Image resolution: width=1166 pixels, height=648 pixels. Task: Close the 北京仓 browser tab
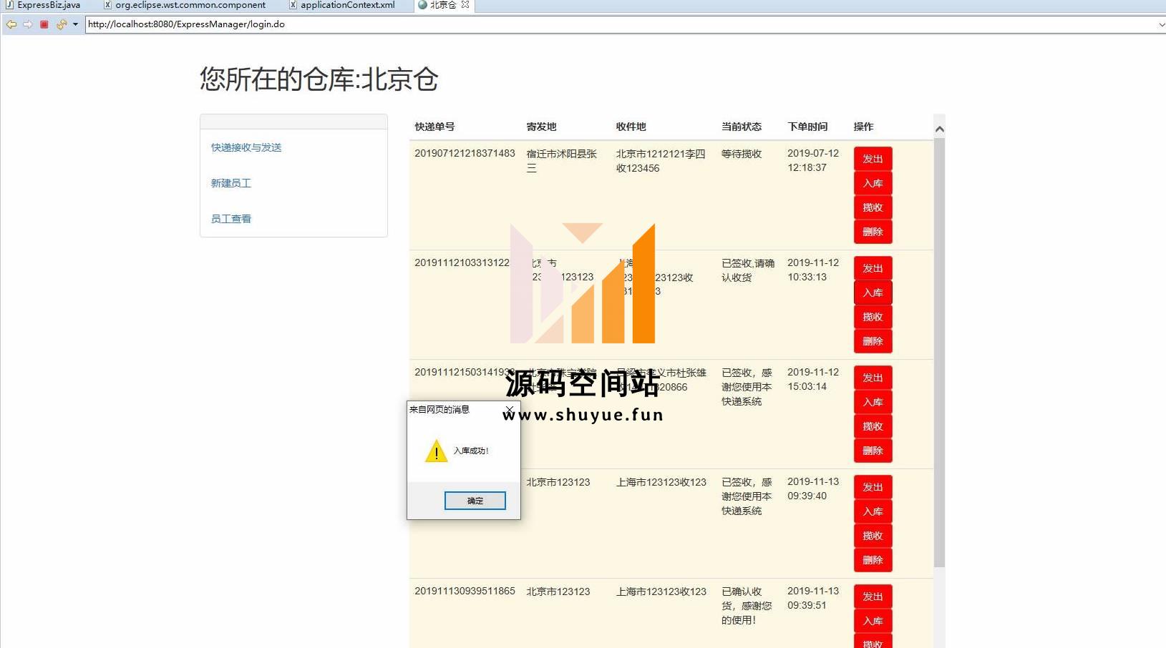465,4
